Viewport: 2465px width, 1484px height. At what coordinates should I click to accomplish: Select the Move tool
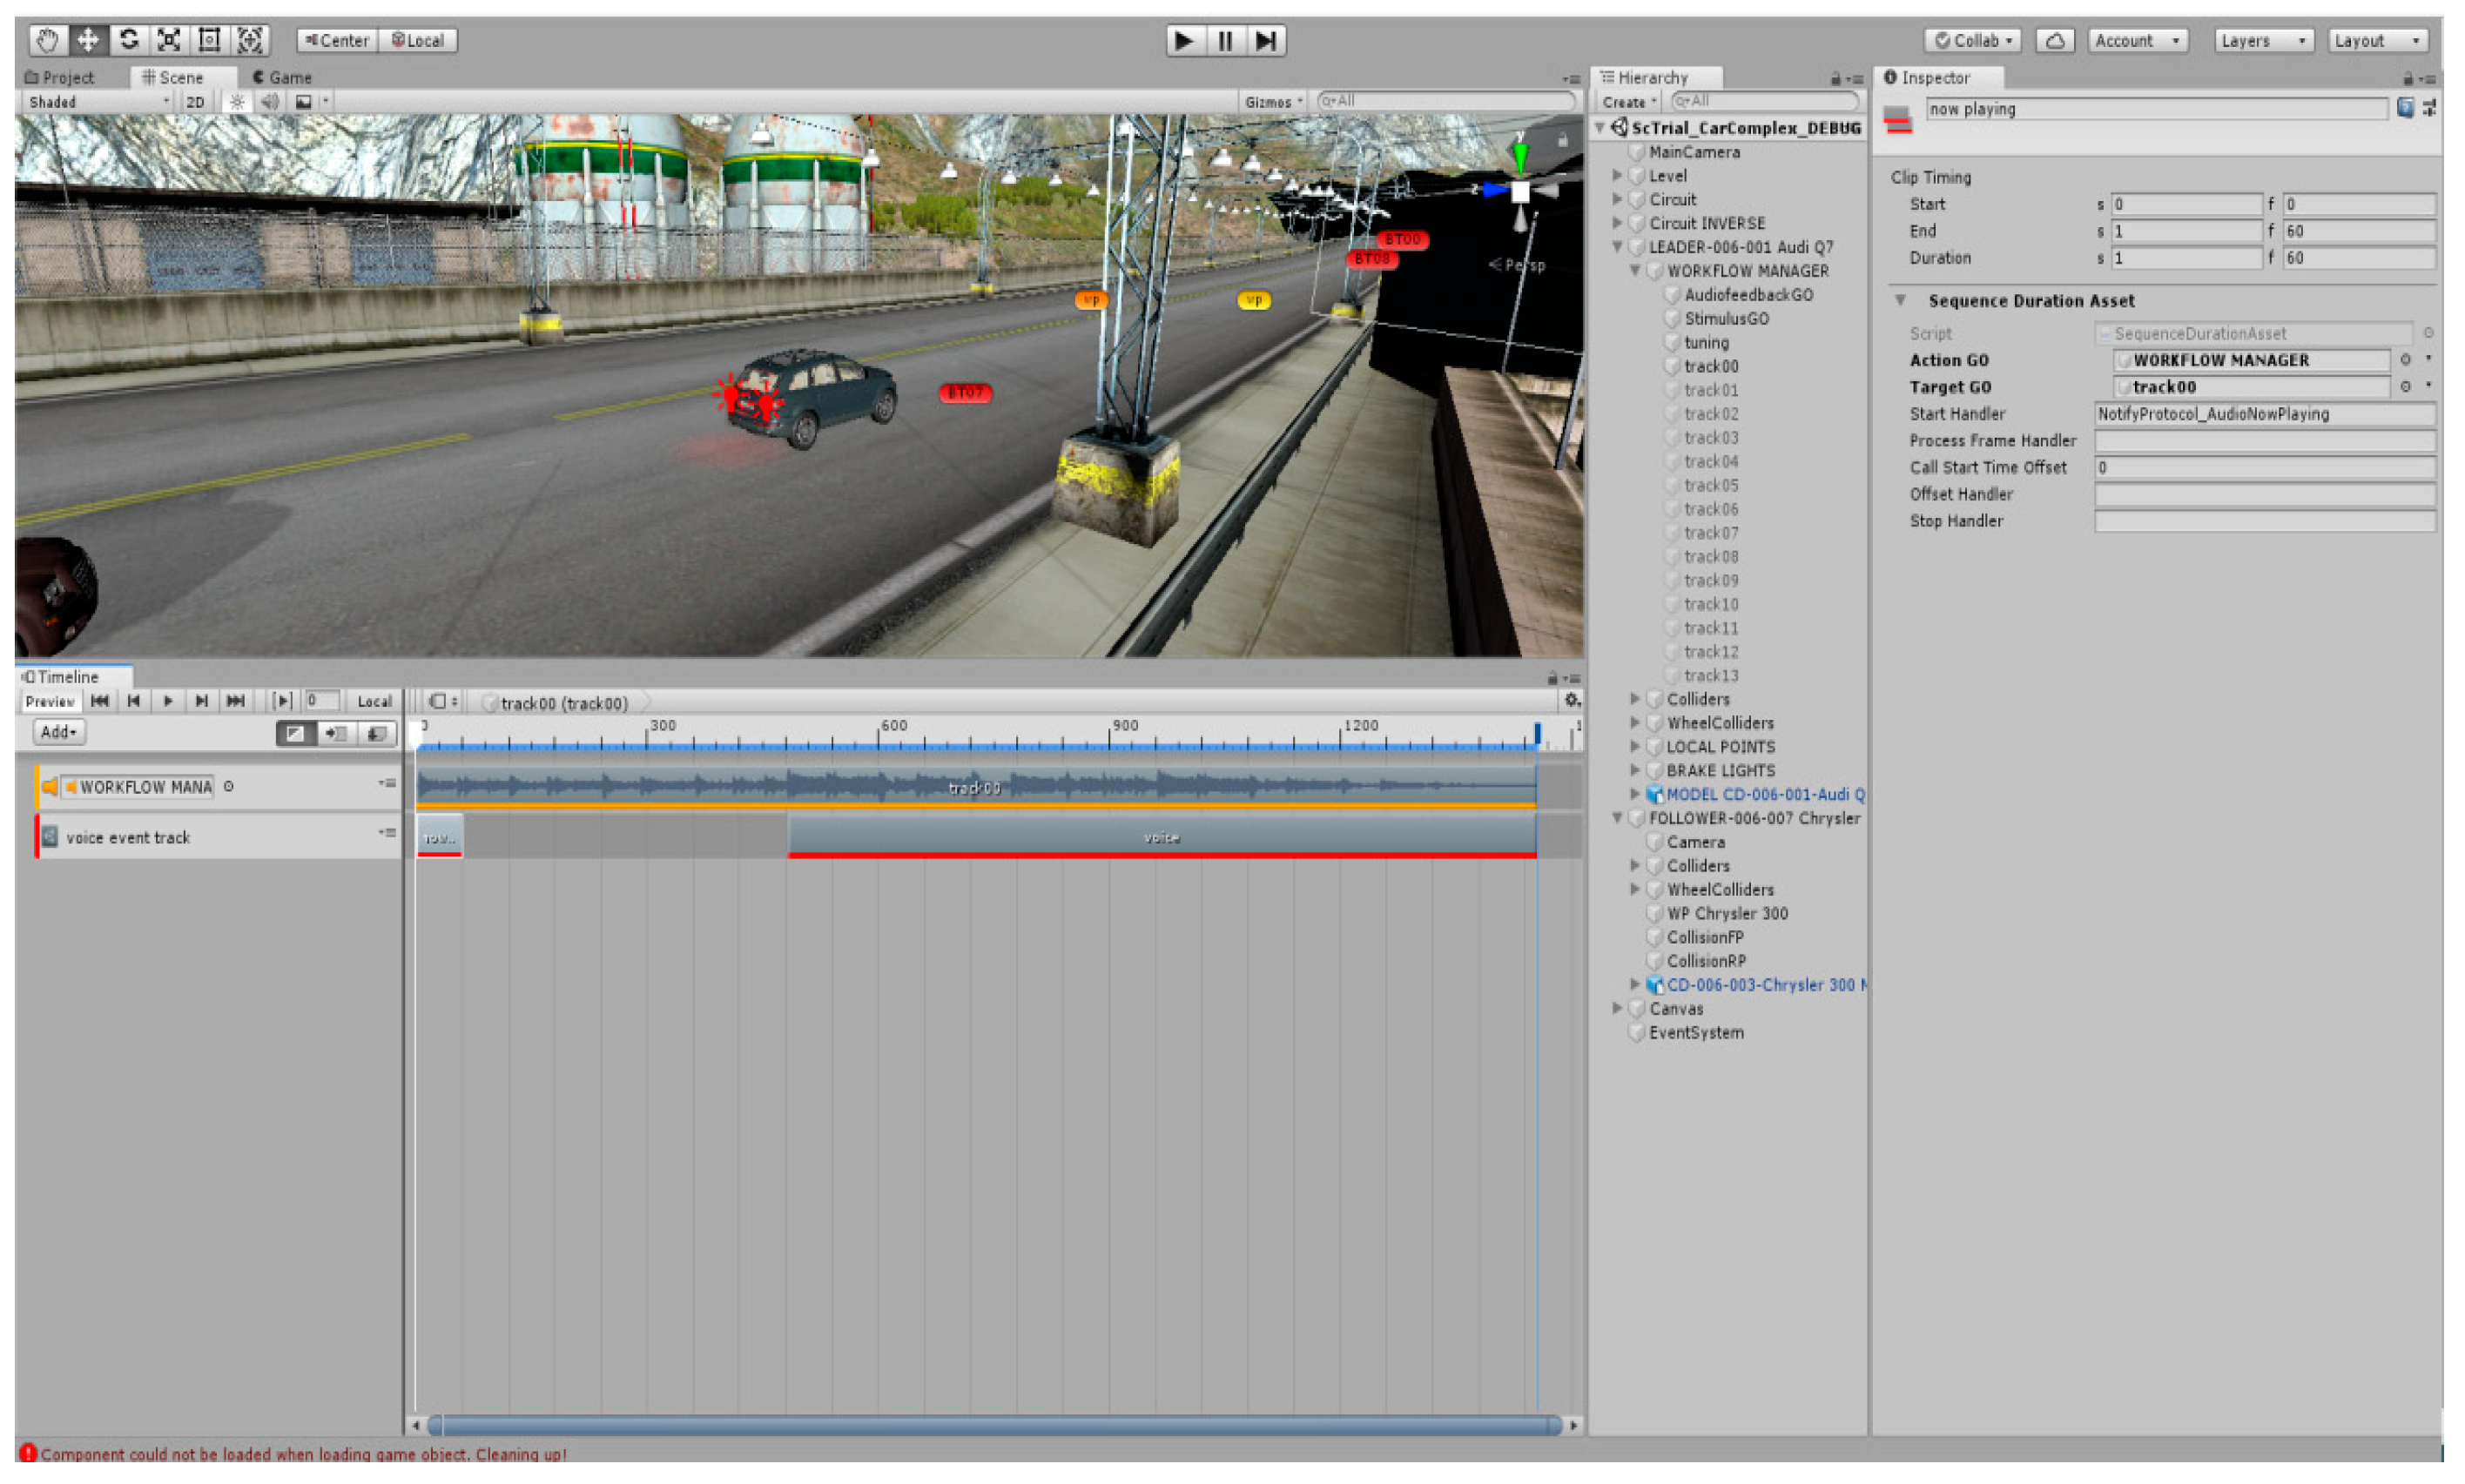88,40
